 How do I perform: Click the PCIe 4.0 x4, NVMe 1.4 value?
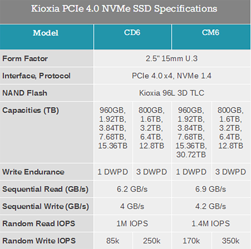click(x=172, y=76)
